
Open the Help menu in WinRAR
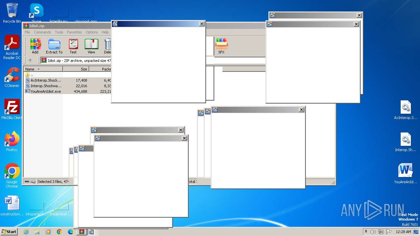(105, 32)
